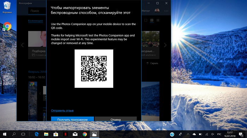Go to previous album with left chevron

tap(22, 45)
